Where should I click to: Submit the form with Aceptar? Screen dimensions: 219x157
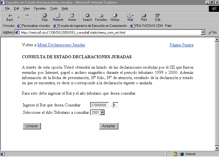point(109,126)
